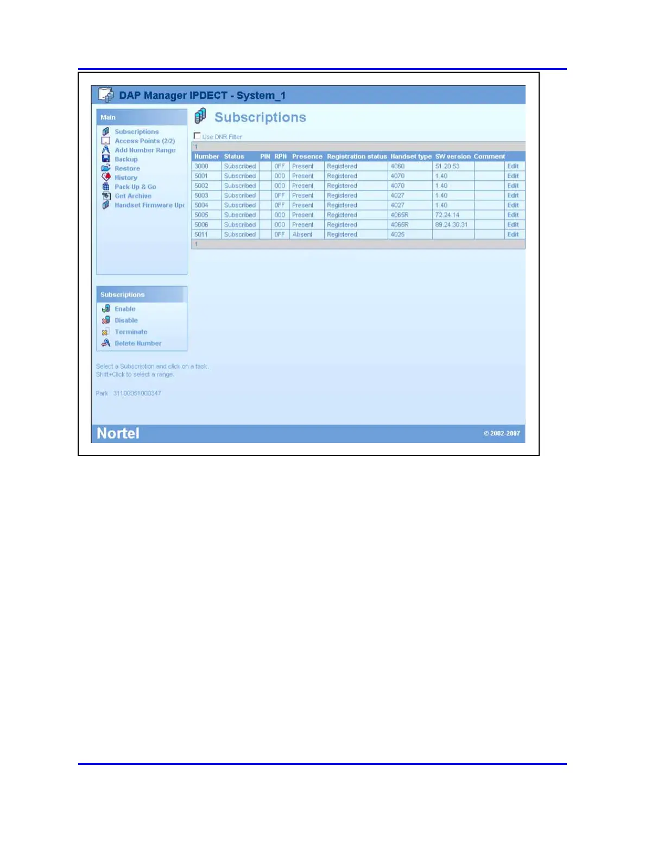The height and width of the screenshot is (860, 645).
Task: Click the Restore folder icon
Action: pos(106,168)
